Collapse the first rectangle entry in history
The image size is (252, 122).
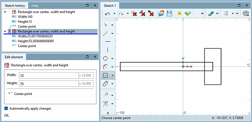click(x=5, y=12)
